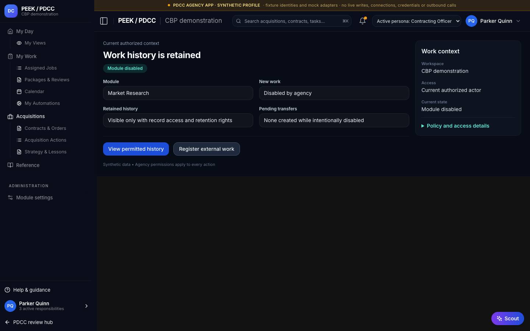Open Packages & Reviews
The width and height of the screenshot is (530, 331).
[47, 80]
